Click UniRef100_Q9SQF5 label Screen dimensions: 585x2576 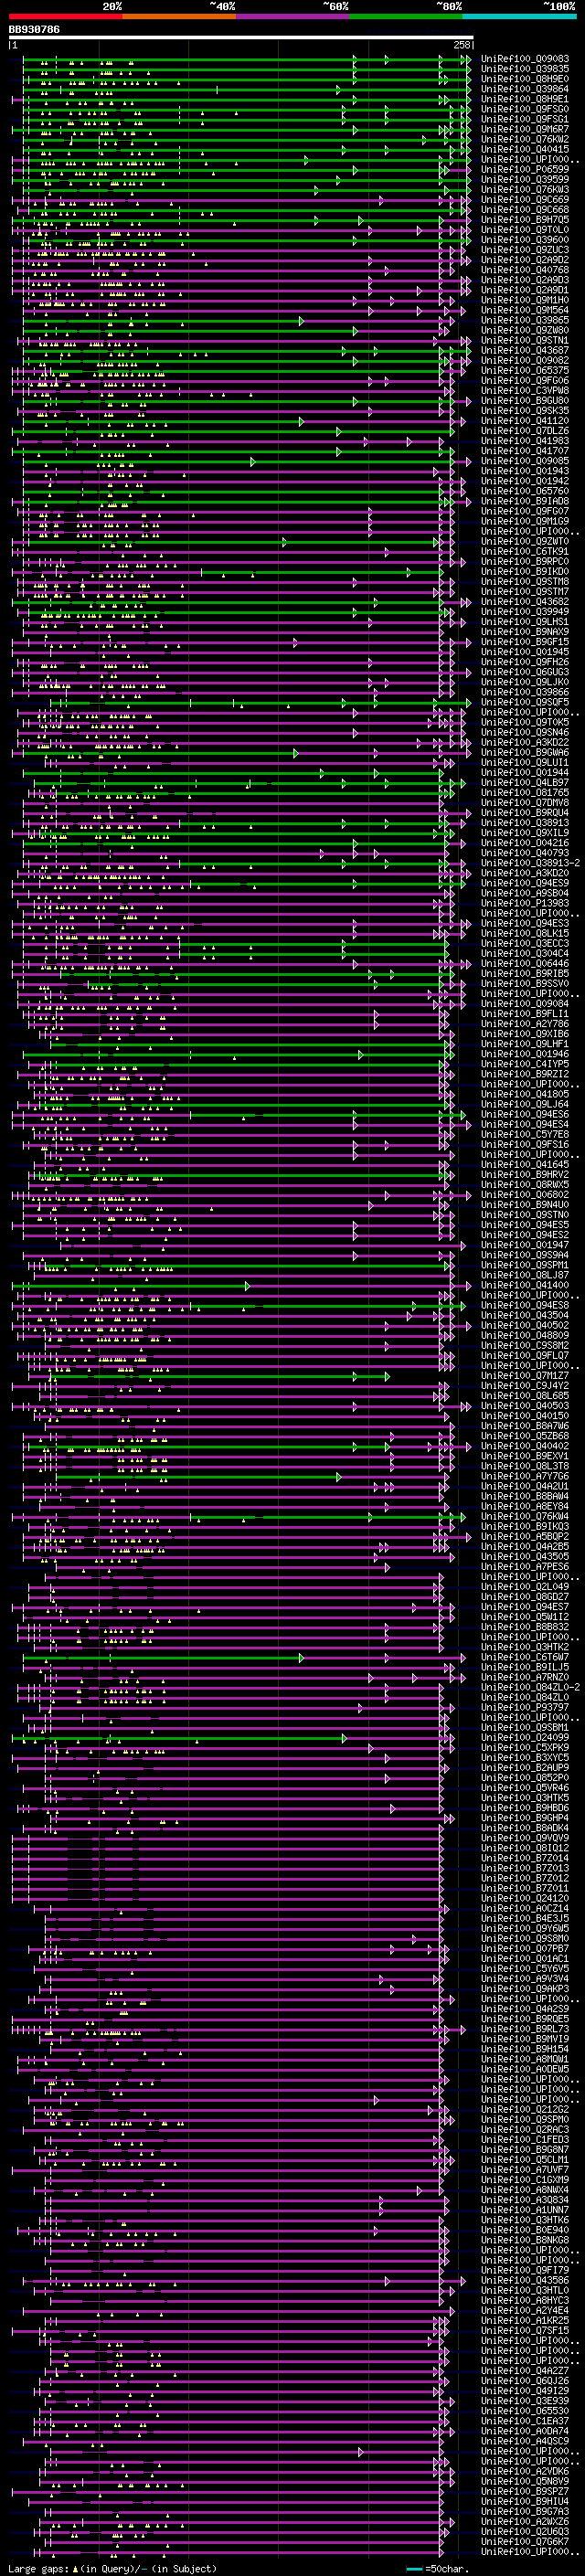[525, 702]
